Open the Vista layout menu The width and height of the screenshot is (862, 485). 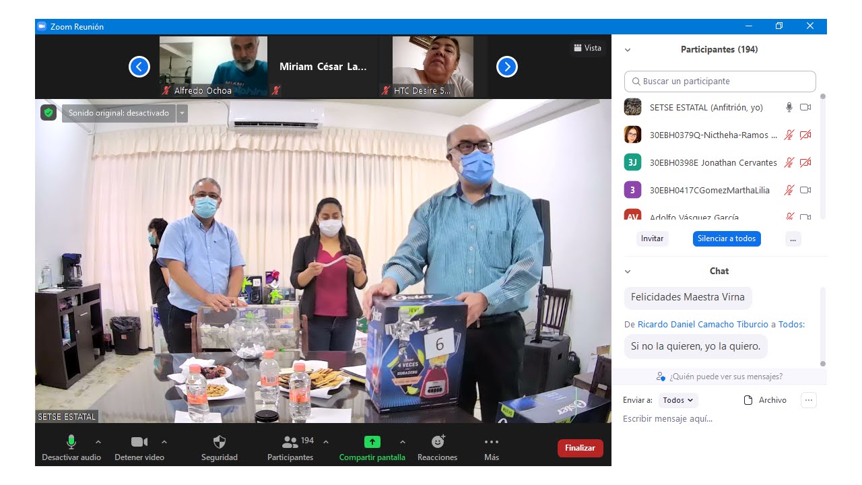coord(587,48)
